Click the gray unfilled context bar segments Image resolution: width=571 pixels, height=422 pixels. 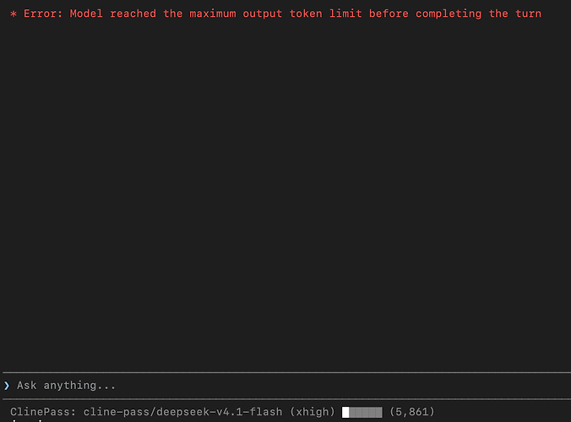[366, 412]
